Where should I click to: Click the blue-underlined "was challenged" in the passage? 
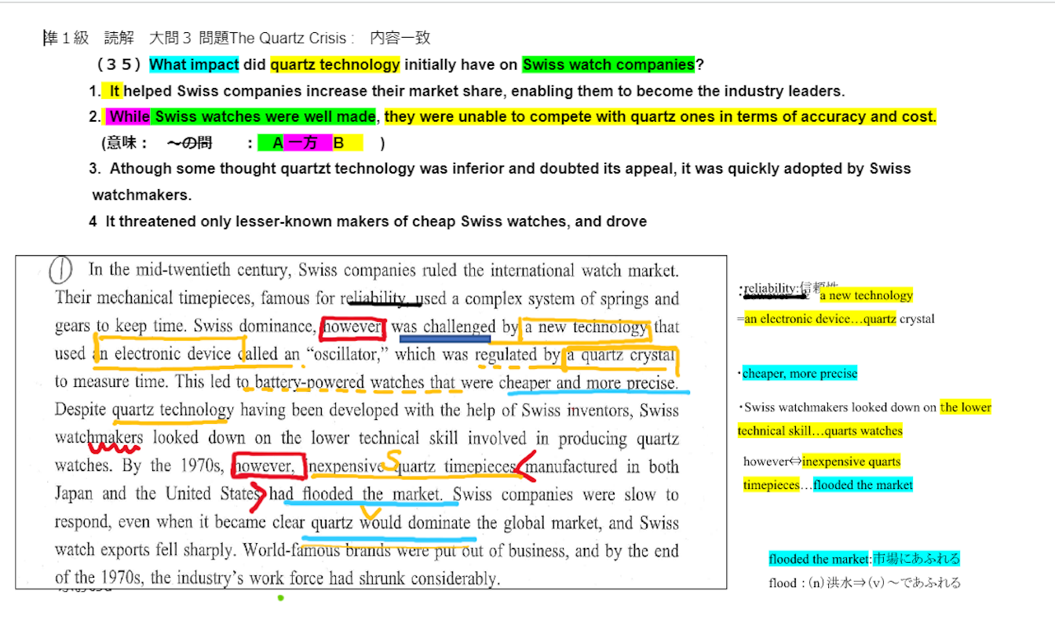point(444,327)
